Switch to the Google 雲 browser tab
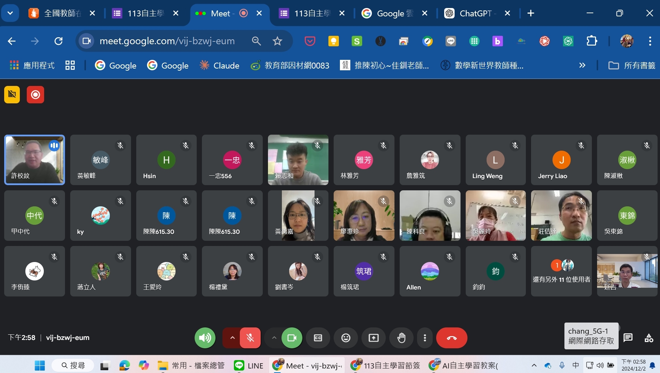The height and width of the screenshot is (373, 660). [x=394, y=13]
